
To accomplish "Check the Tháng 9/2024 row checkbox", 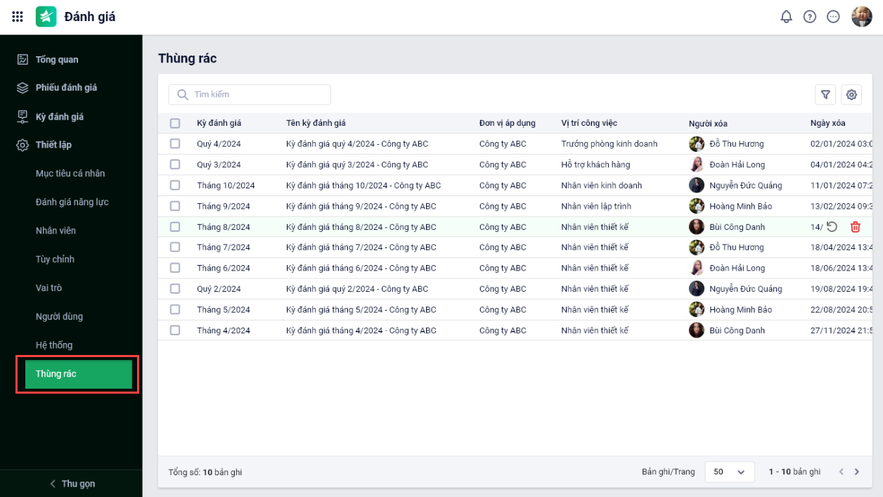I will [x=175, y=206].
